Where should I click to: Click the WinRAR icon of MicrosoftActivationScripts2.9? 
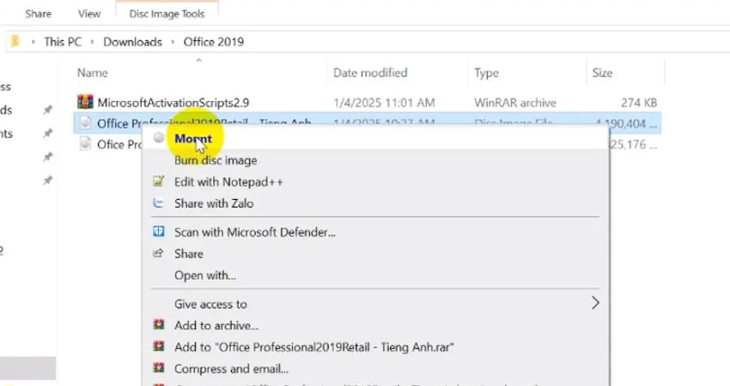(x=84, y=103)
